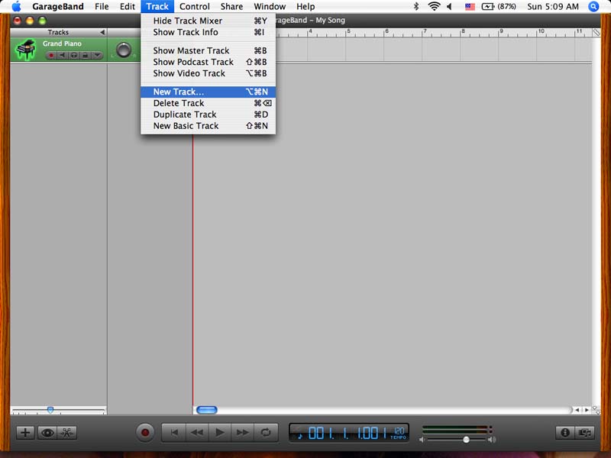Image resolution: width=611 pixels, height=458 pixels.
Task: Open Spotlight search
Action: 593,7
